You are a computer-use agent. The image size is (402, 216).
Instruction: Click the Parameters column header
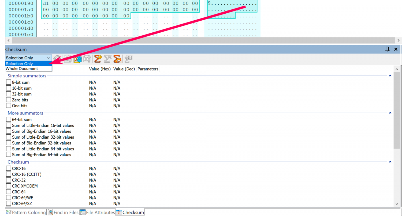point(148,69)
